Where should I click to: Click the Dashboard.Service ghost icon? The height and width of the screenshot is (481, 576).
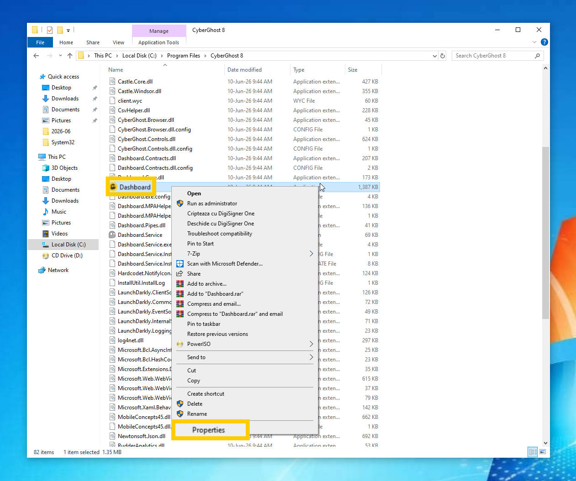[112, 235]
